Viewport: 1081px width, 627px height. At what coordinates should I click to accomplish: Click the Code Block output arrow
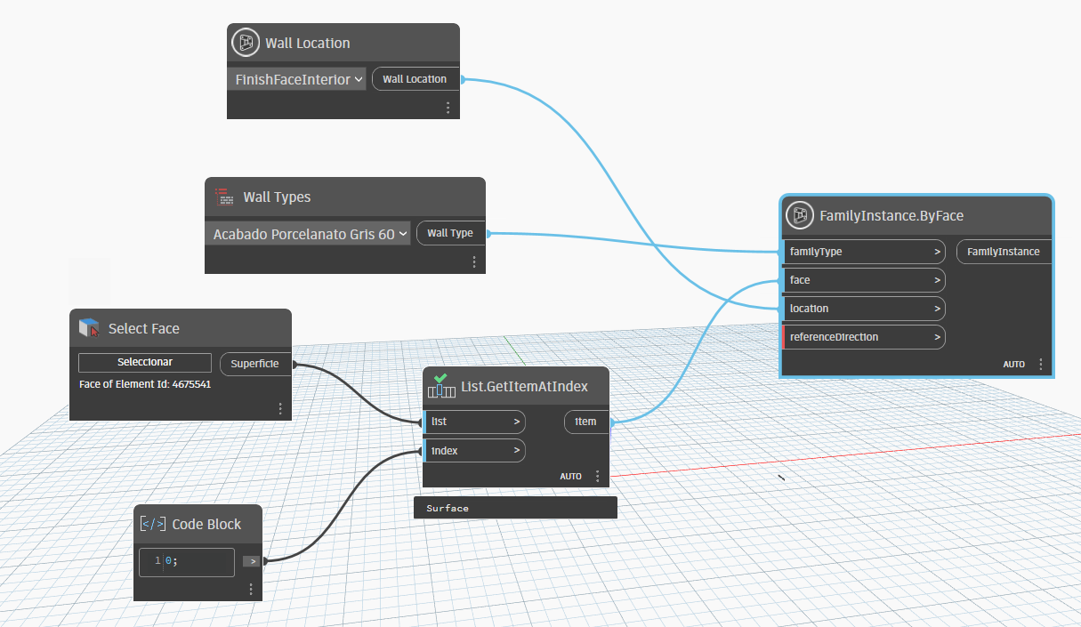click(252, 561)
